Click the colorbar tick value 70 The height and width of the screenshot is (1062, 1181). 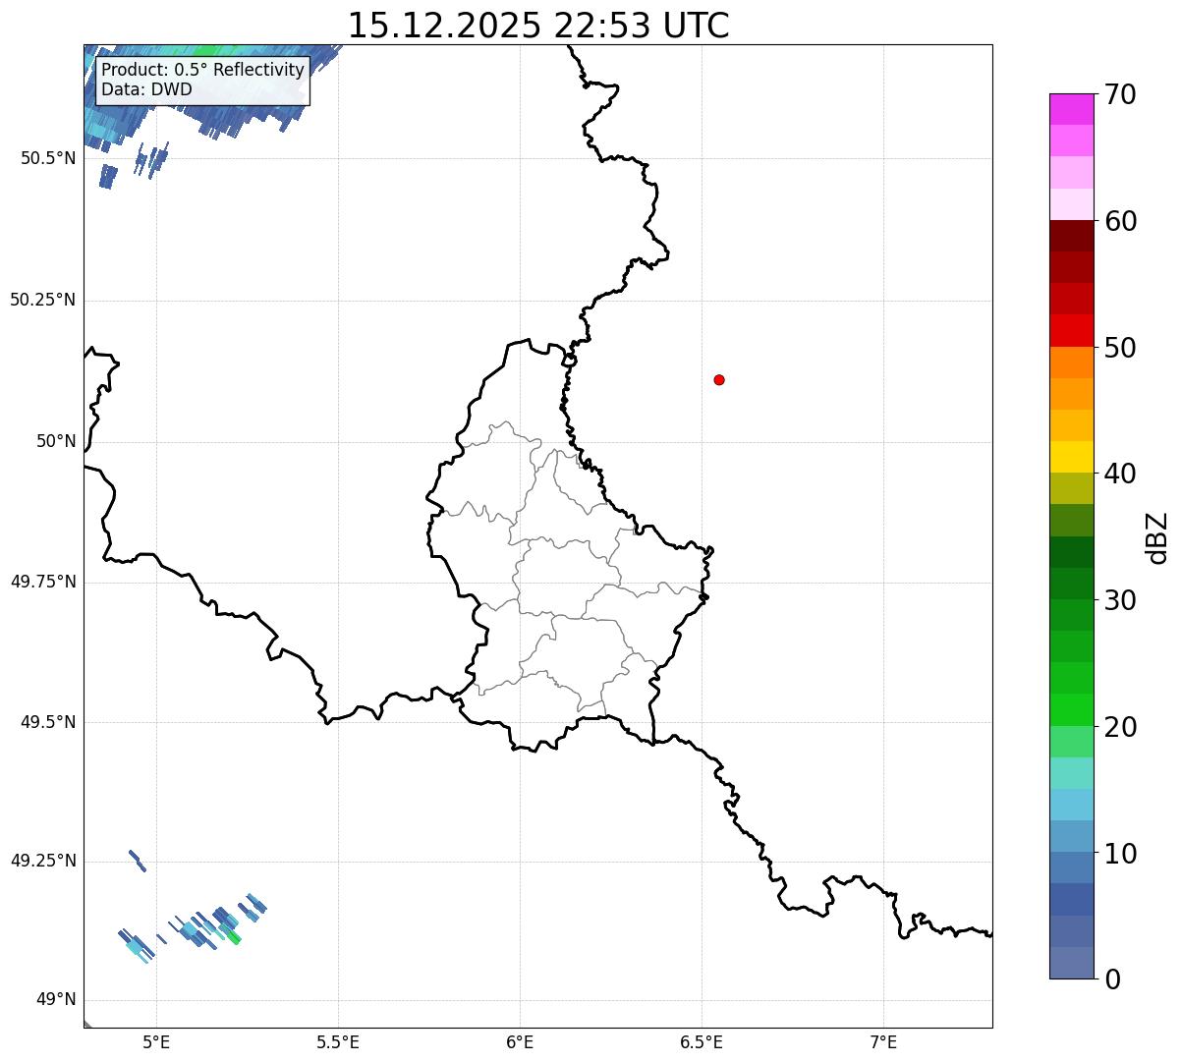coord(1120,94)
